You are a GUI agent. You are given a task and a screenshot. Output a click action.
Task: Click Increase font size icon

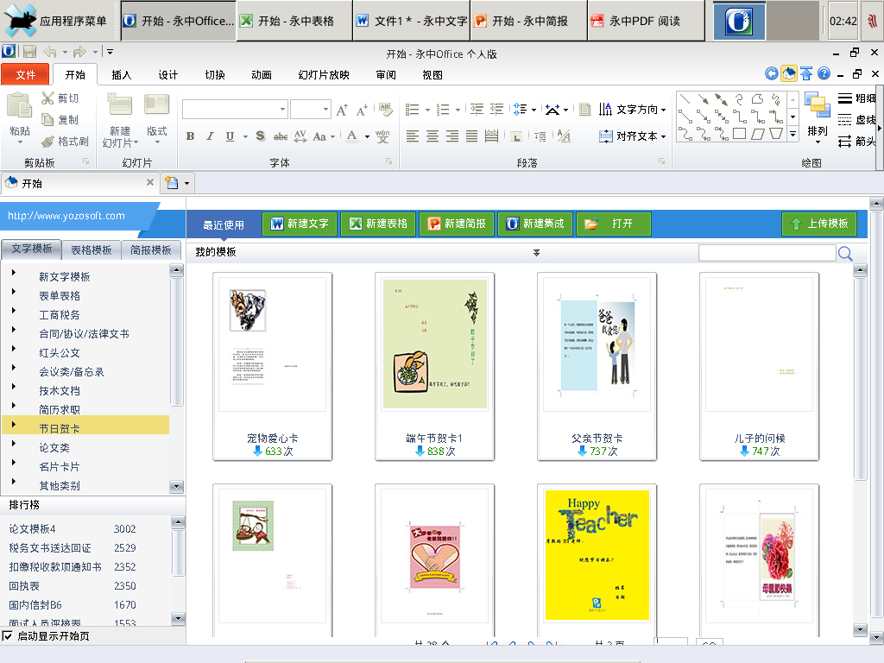pyautogui.click(x=342, y=110)
